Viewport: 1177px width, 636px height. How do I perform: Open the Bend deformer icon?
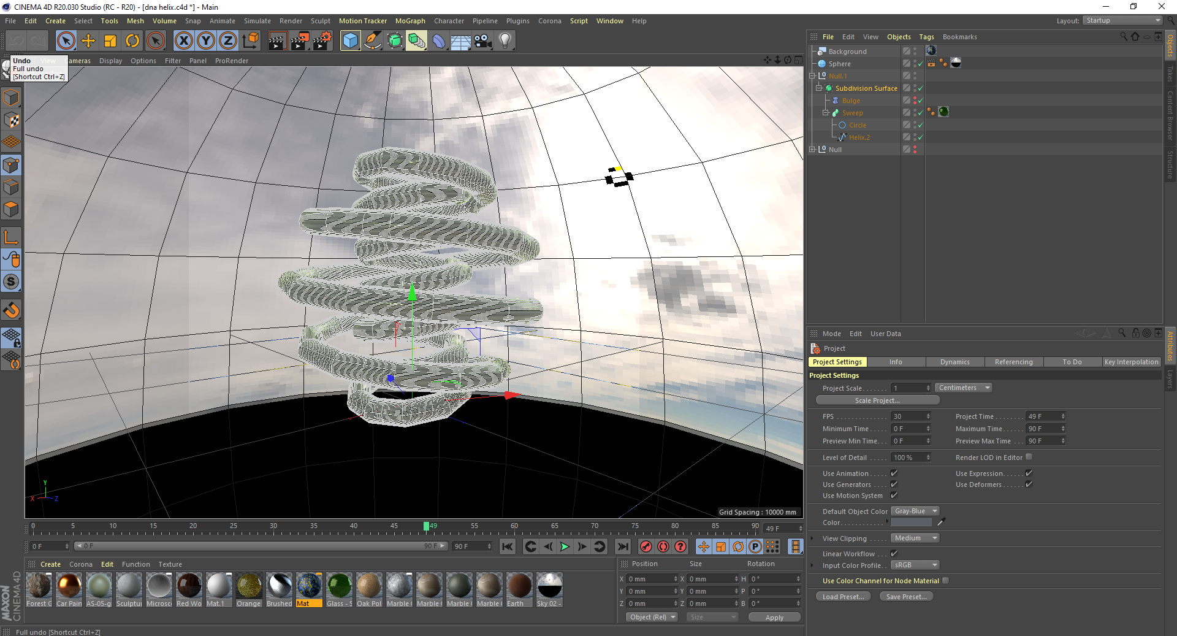(439, 41)
